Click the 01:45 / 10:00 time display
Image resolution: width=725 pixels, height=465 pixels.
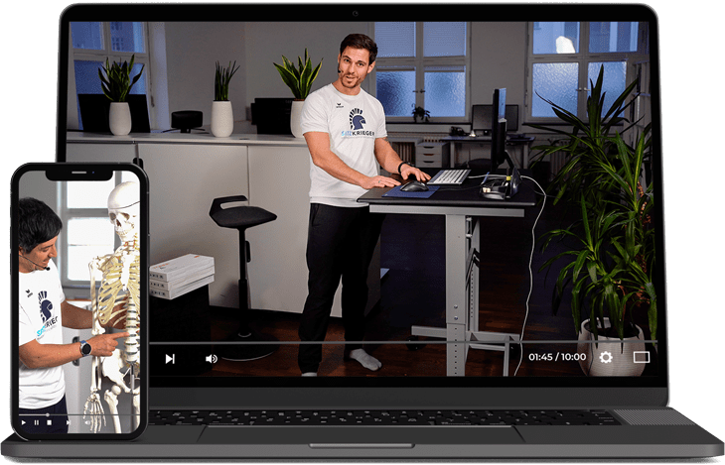point(557,356)
